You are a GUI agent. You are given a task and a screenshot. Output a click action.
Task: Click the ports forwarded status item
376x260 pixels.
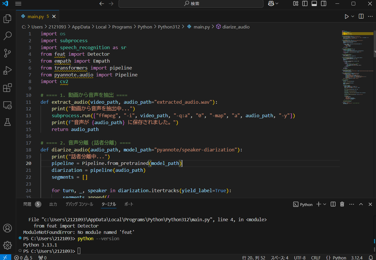[42, 258]
